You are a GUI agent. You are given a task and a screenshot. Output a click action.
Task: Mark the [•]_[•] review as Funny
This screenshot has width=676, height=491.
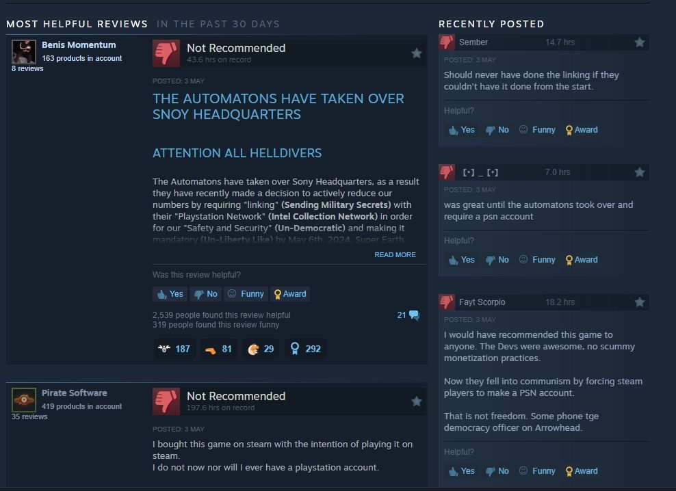click(x=536, y=259)
